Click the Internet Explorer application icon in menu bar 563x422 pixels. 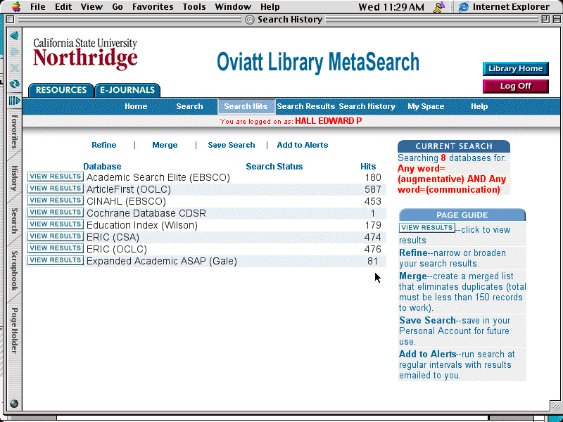[x=464, y=6]
